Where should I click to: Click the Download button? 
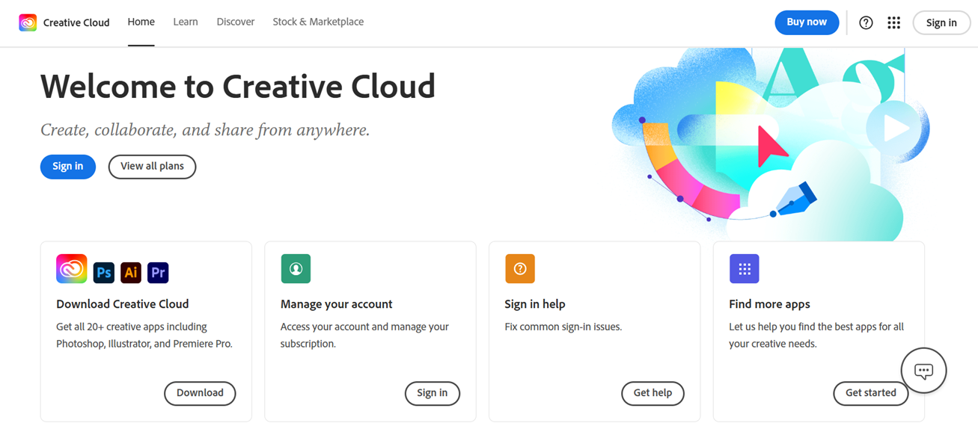point(200,393)
